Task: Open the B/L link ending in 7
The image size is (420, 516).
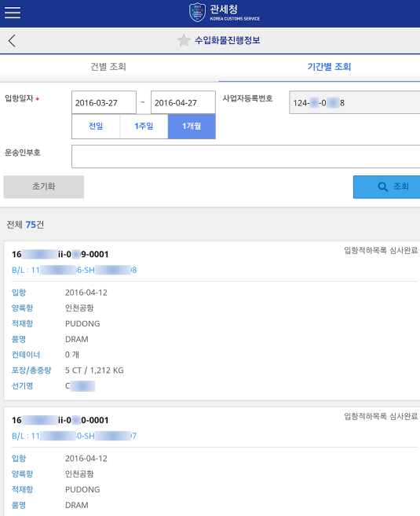Action: click(x=75, y=436)
